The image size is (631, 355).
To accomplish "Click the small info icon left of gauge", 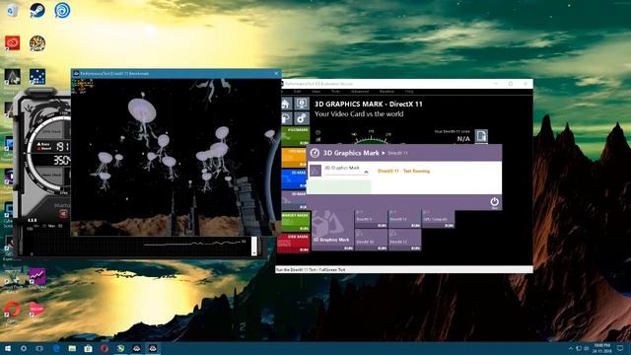I will pyautogui.click(x=317, y=132).
